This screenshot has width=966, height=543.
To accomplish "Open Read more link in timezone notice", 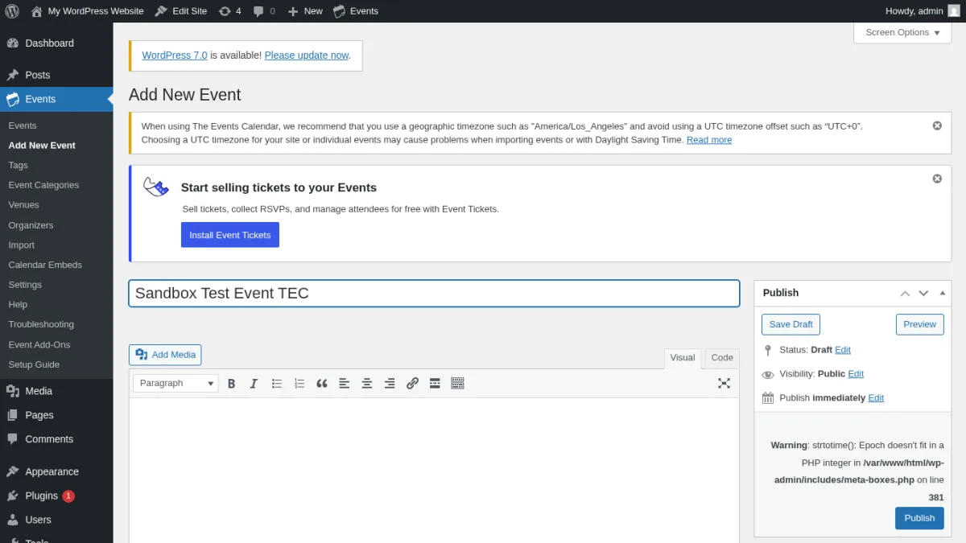I will click(709, 140).
